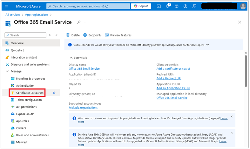Open API permissions
Screen dimensions: 250x149
click(x=26, y=107)
